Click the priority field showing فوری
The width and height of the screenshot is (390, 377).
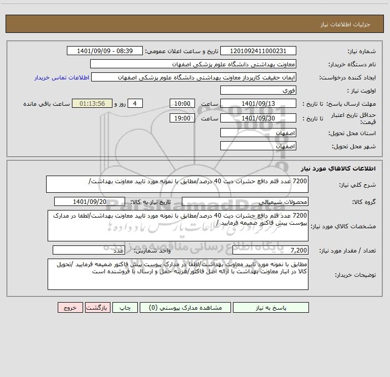tap(258, 90)
